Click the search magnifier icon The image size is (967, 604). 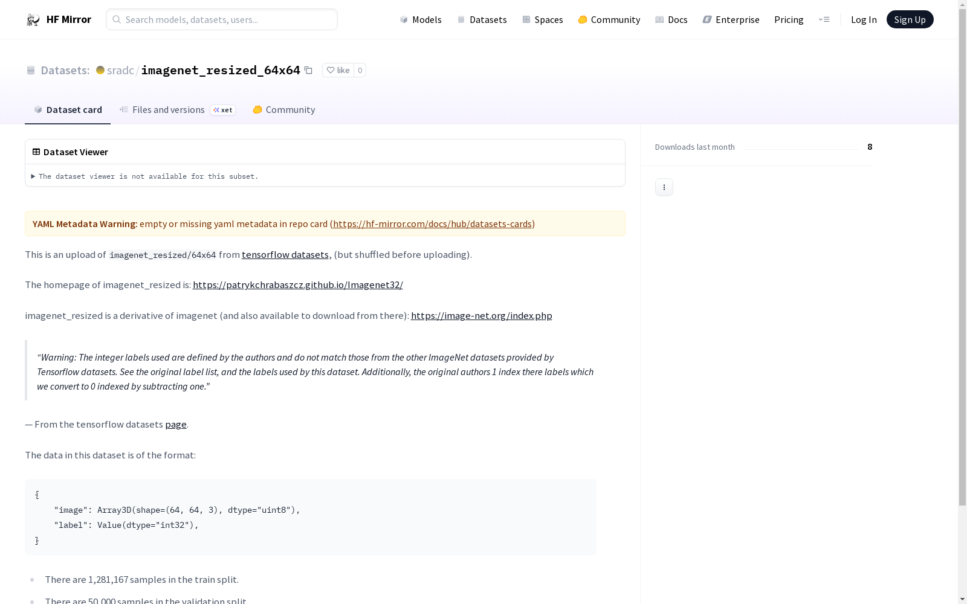coord(117,19)
